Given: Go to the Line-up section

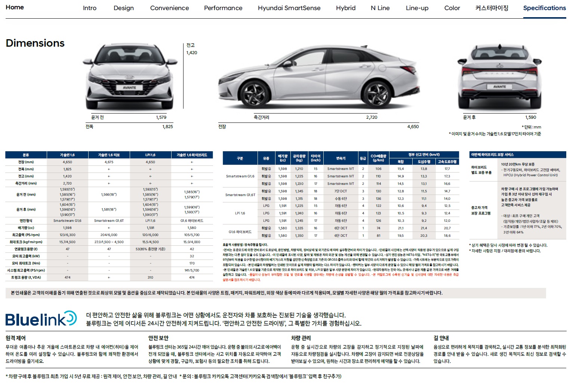Looking at the screenshot, I should pyautogui.click(x=417, y=8).
